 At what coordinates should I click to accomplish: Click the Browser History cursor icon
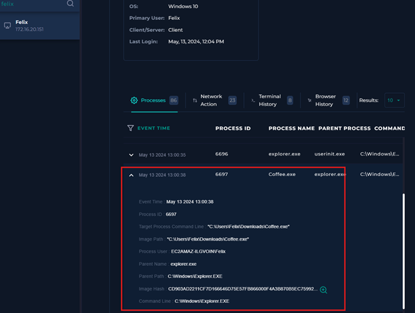pos(310,100)
